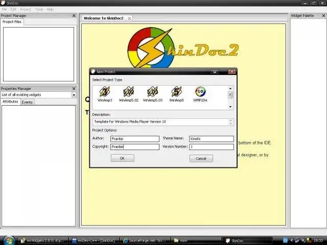Cancel the New Project dialog
This screenshot has width=327, height=245.
201,159
